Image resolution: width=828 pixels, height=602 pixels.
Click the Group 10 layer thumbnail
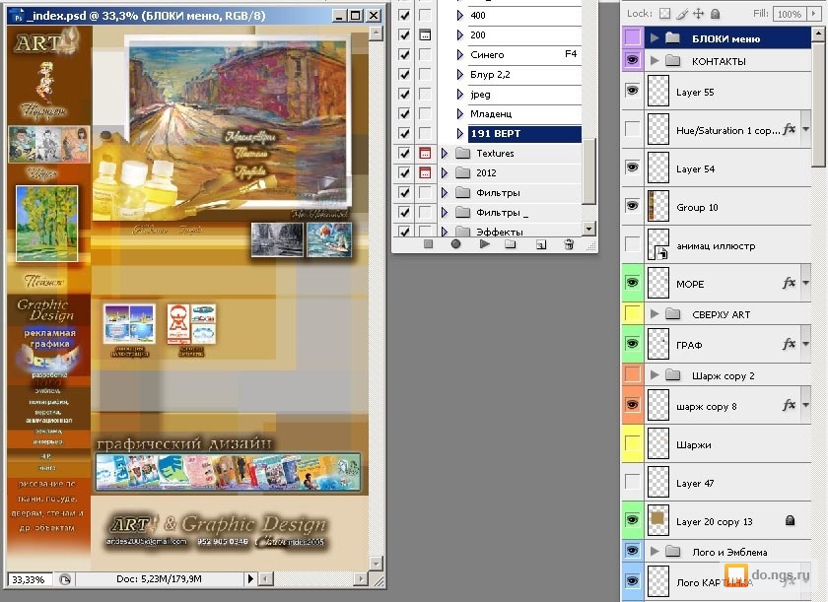(x=658, y=206)
